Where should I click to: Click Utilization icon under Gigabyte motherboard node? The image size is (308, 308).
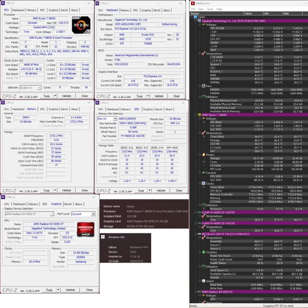(203, 97)
